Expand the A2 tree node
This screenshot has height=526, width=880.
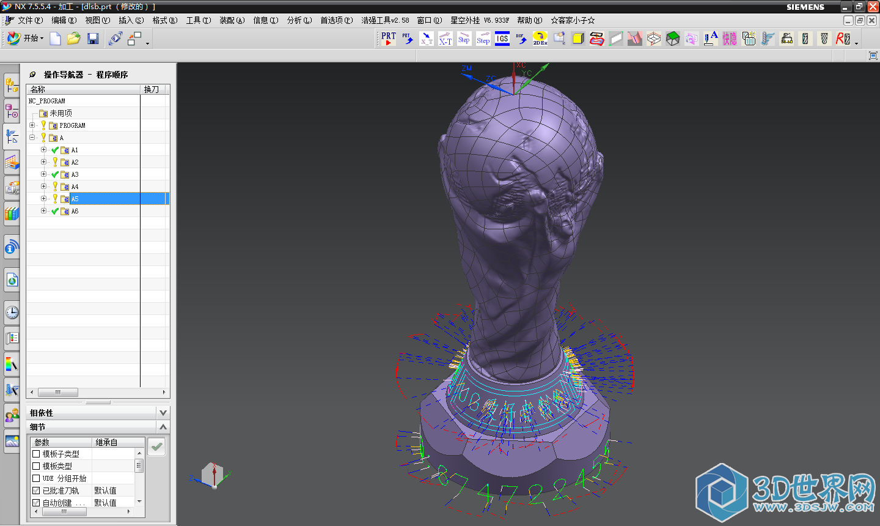43,162
